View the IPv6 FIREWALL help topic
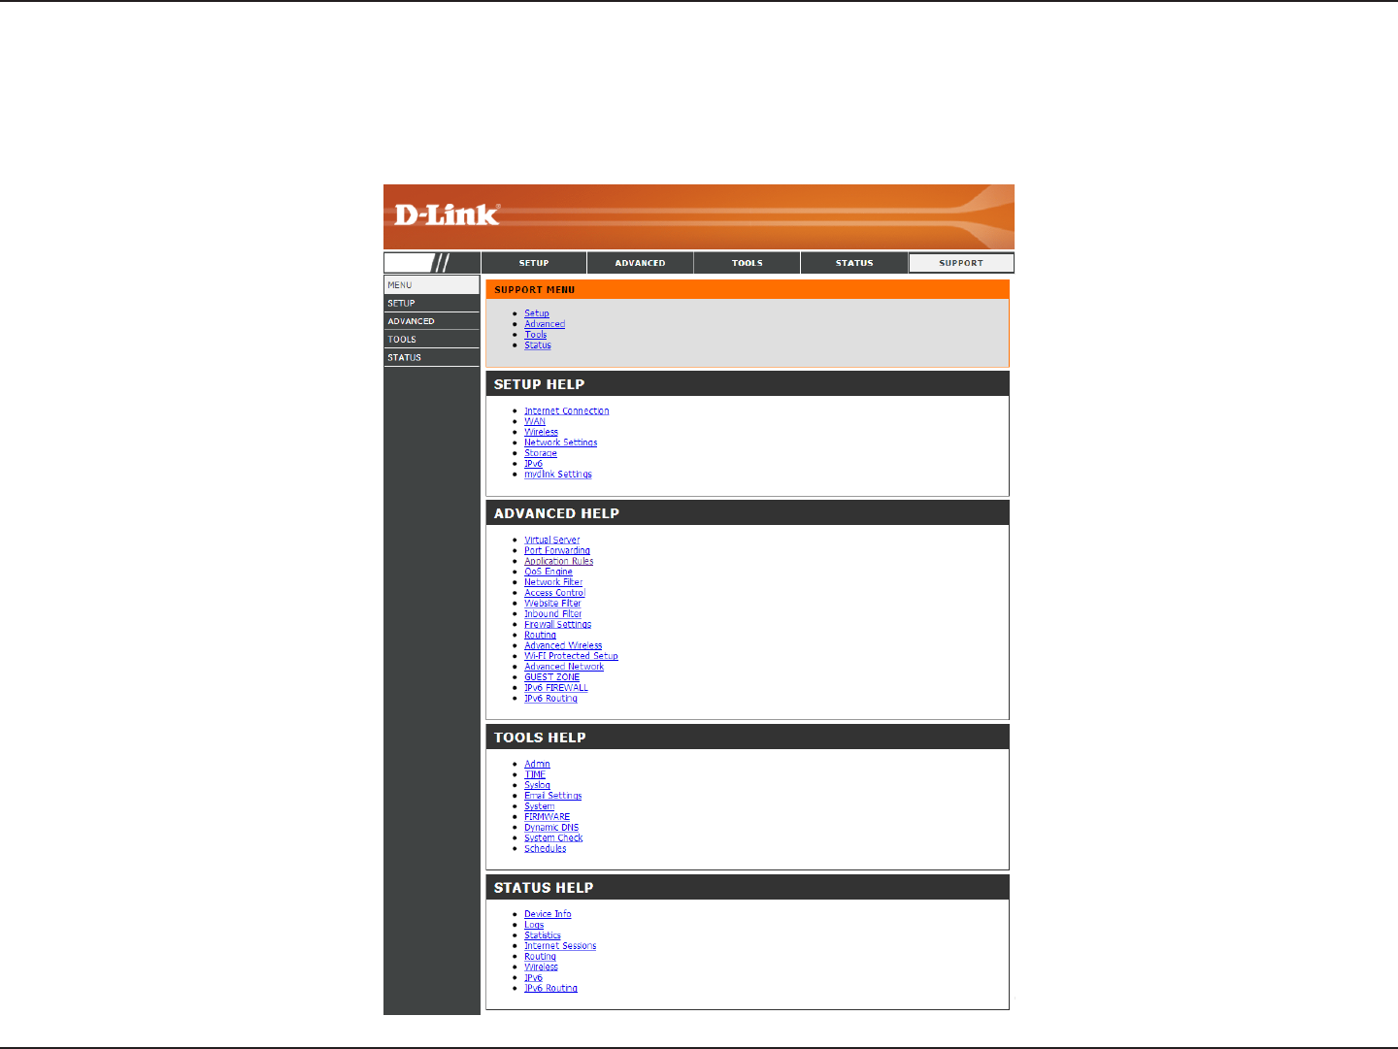Screen dimensions: 1398x1049 coord(556,689)
